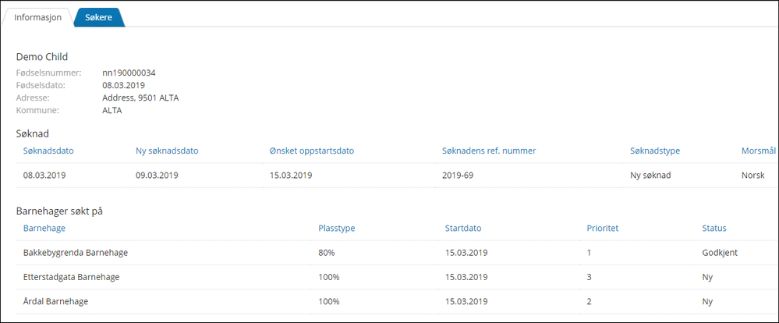
Task: Select the Årdal Barnehage row
Action: coord(390,302)
